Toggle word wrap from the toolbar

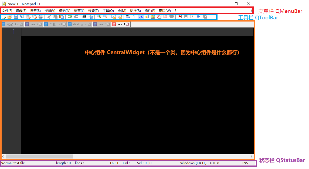point(128,17)
